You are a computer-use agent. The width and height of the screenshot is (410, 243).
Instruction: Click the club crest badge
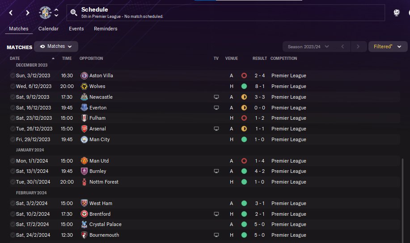pos(45,13)
